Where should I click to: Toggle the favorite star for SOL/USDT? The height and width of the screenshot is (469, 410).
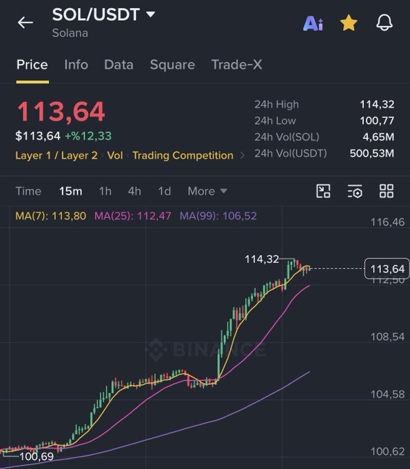[x=349, y=23]
